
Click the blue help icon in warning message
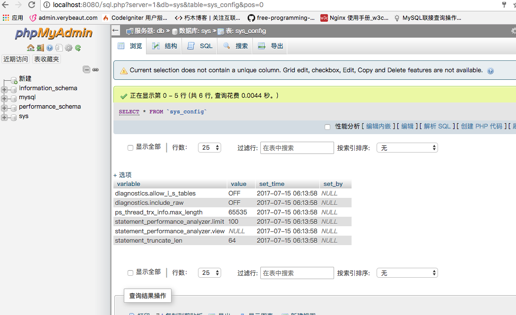click(x=490, y=71)
